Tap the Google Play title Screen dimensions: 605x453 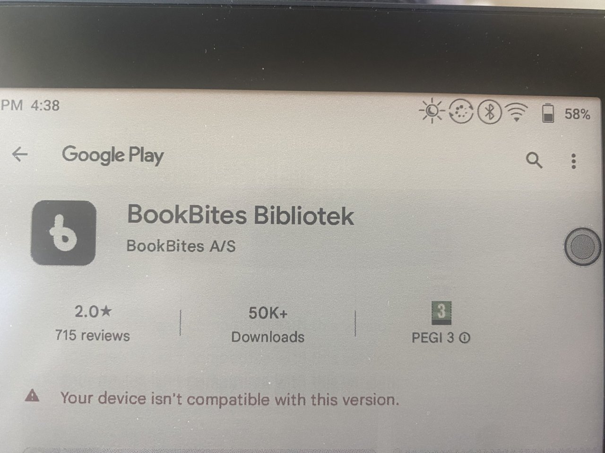tap(113, 155)
